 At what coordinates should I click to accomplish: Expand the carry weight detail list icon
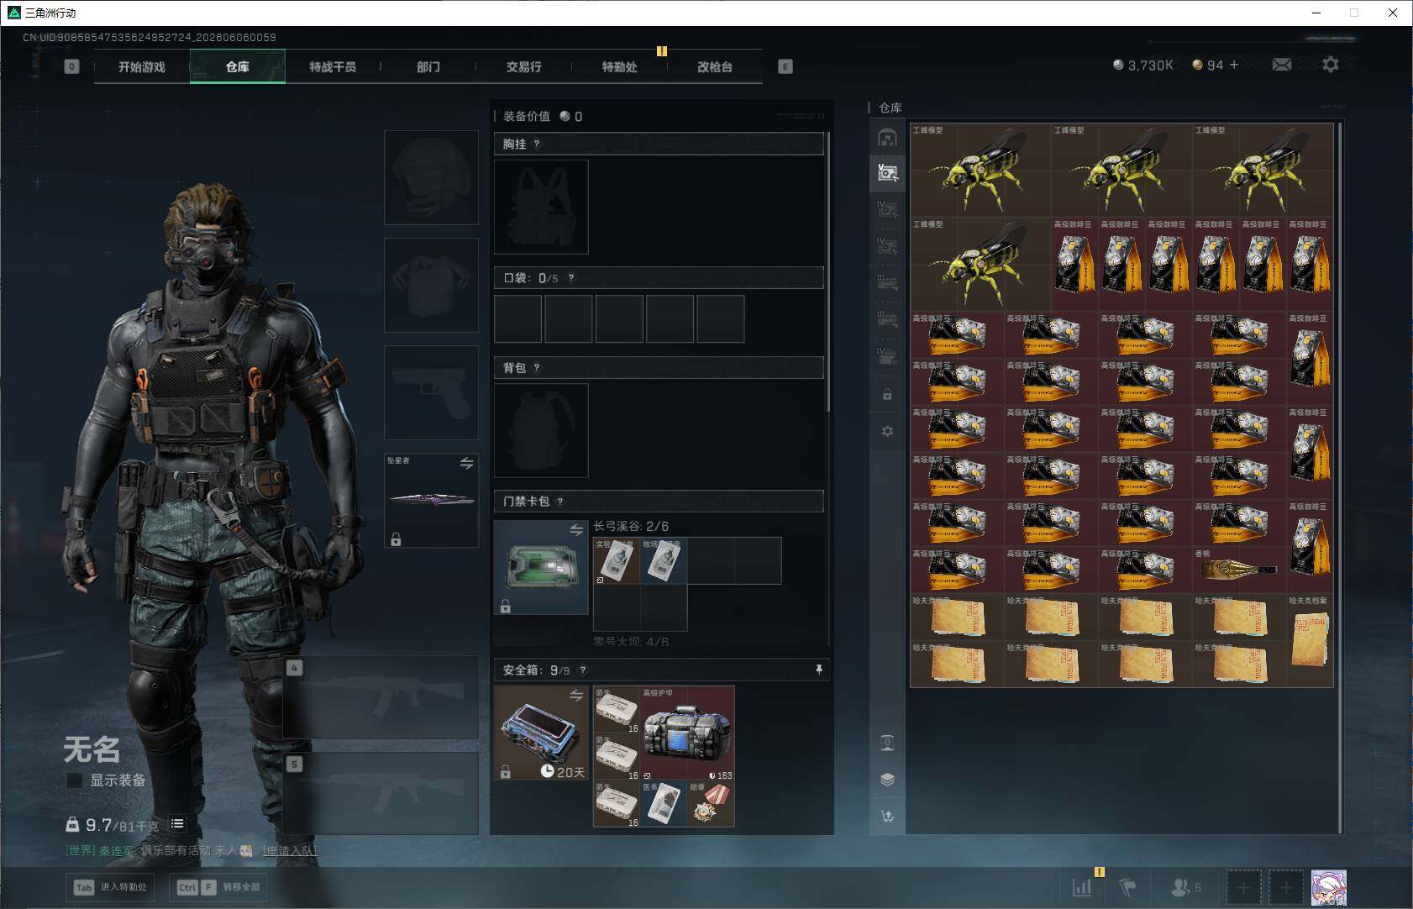(177, 823)
